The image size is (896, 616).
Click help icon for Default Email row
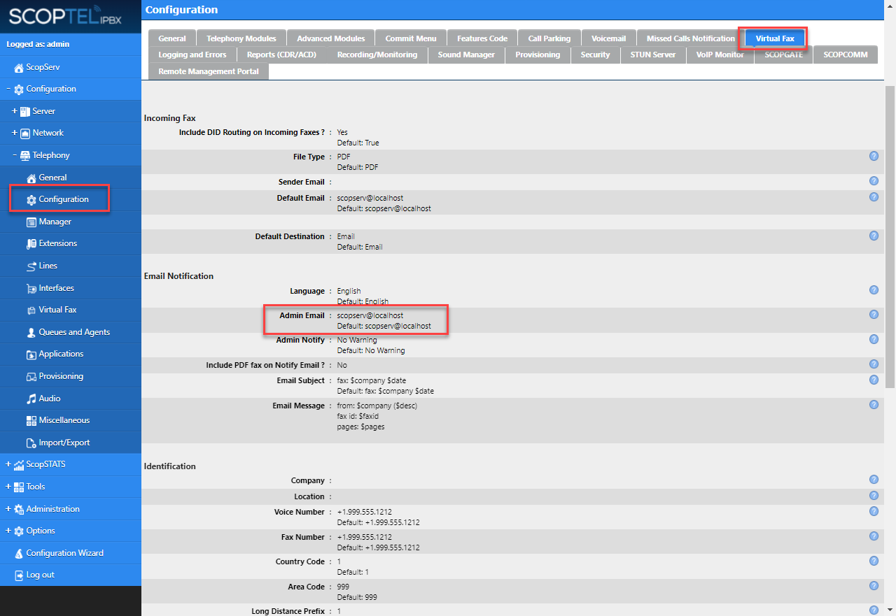pyautogui.click(x=874, y=197)
